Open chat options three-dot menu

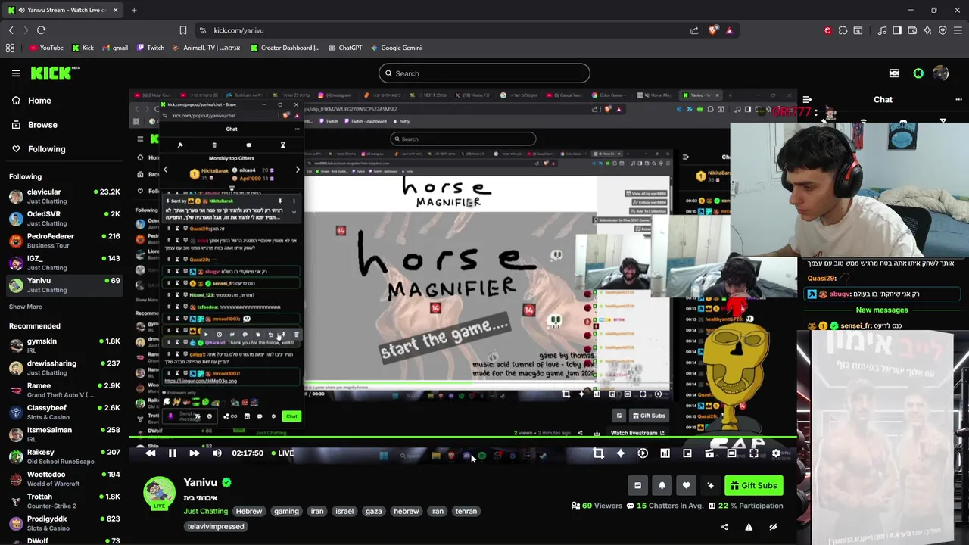click(958, 100)
